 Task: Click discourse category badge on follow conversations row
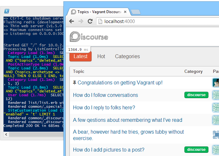tap(196, 95)
